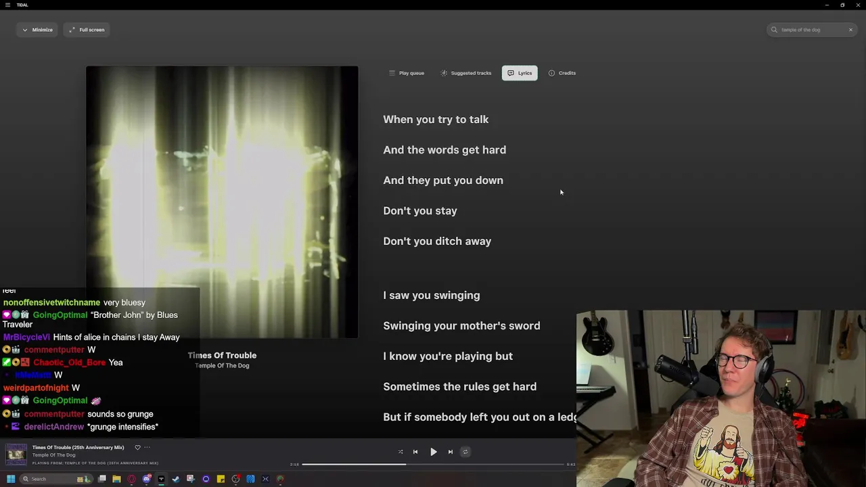Viewport: 866px width, 487px height.
Task: Open the Opera browser taskbar icon
Action: pos(131,479)
